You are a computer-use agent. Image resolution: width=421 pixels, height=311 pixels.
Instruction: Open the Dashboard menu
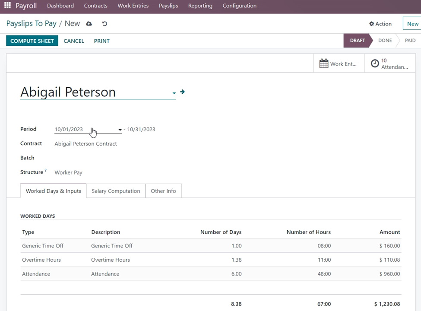[60, 6]
